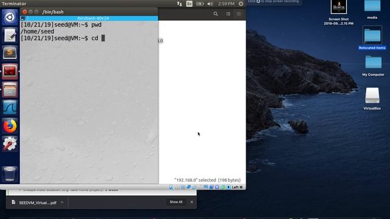This screenshot has width=390, height=219.
Task: Open the Ubuntu Dash search launcher
Action: [x=10, y=17]
